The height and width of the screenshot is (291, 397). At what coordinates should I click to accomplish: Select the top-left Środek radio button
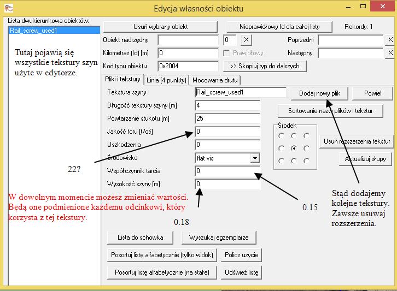(x=281, y=136)
